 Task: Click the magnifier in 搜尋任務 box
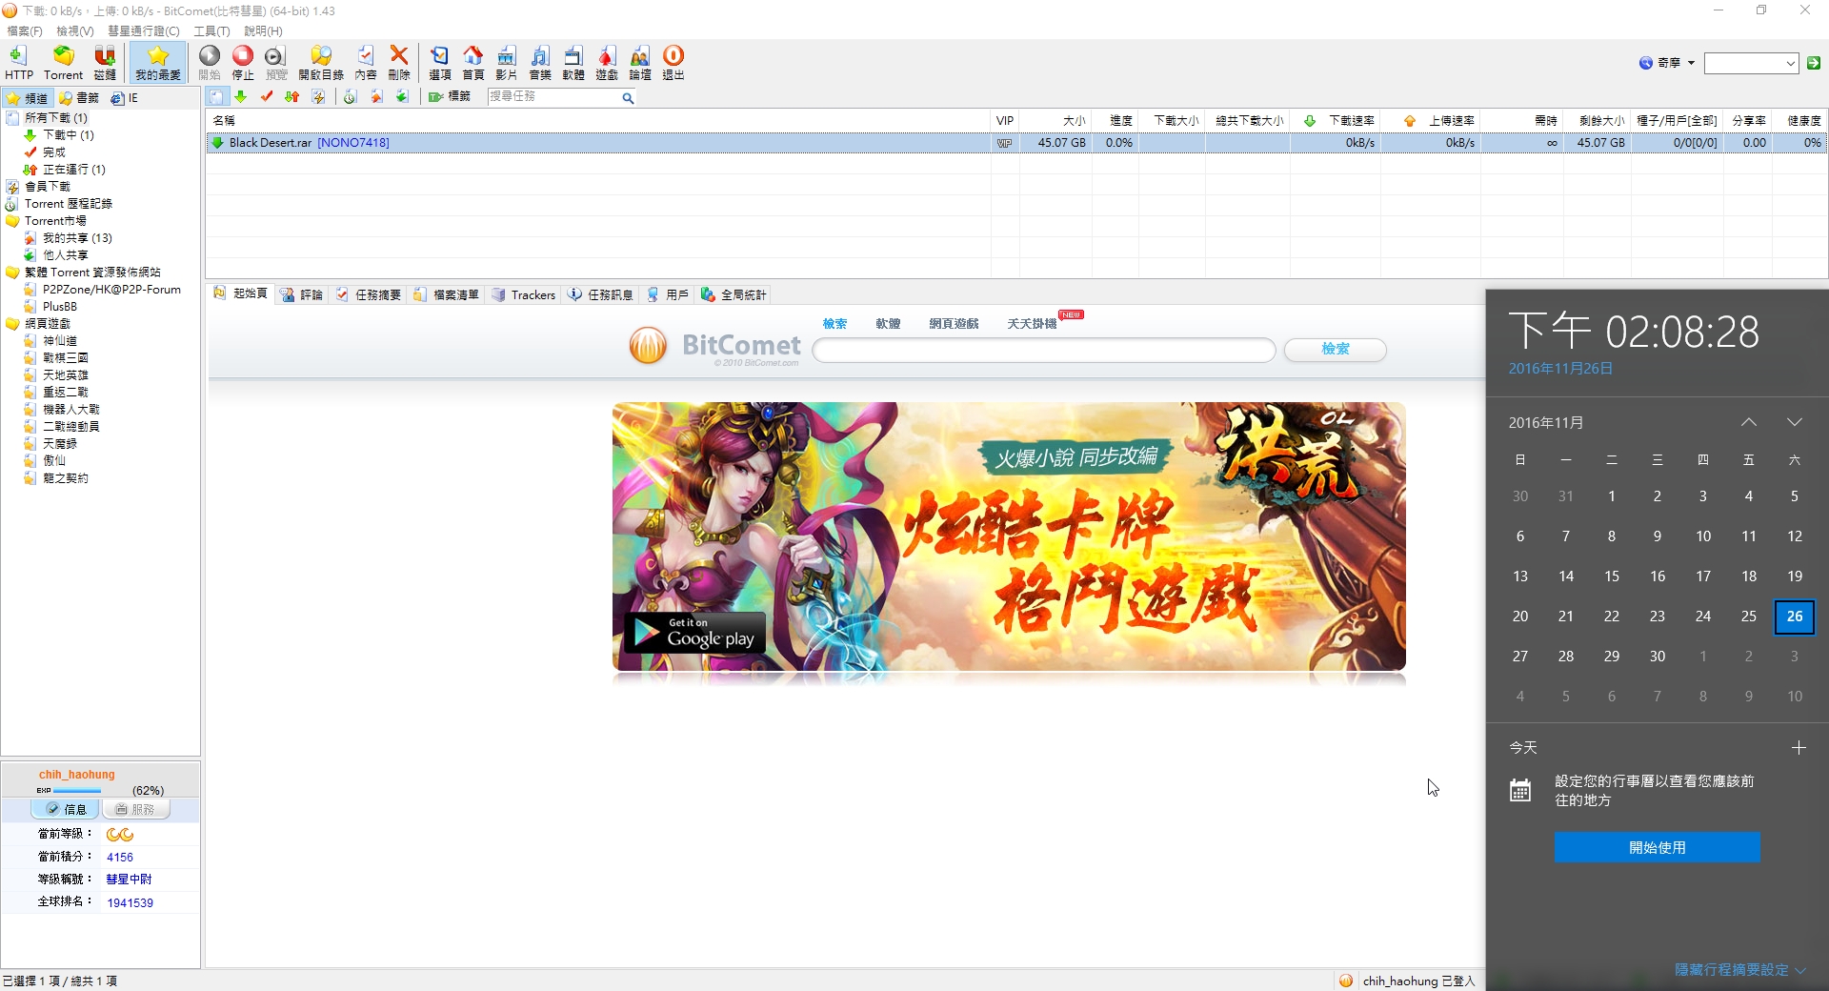tap(628, 98)
